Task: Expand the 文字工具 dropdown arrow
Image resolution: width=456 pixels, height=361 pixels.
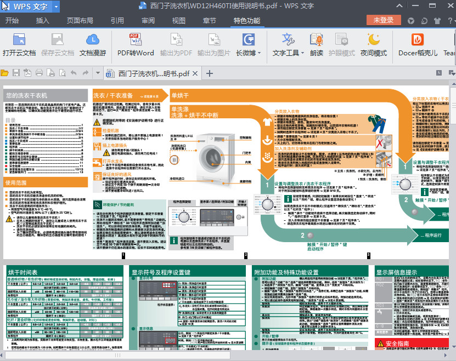Action: point(302,53)
